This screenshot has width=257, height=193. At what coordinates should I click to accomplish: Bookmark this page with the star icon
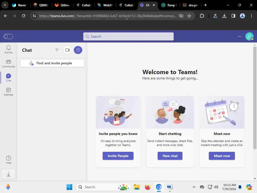(x=189, y=16)
